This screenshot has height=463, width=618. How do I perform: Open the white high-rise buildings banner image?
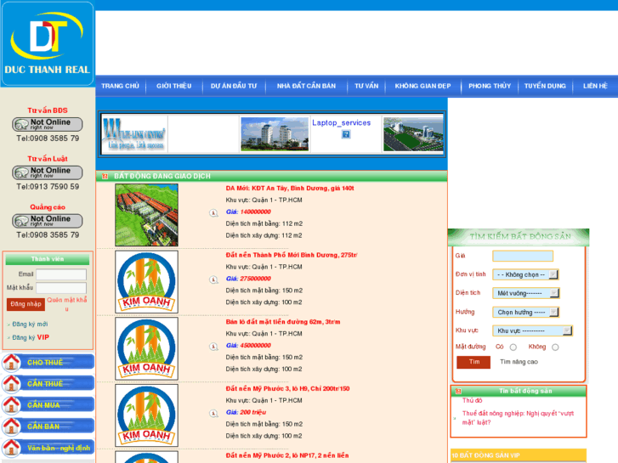click(275, 134)
